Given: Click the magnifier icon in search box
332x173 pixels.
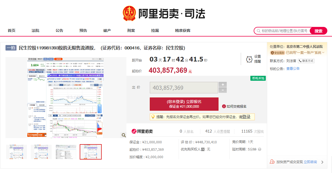Looking at the screenshot, I should click(x=258, y=31).
